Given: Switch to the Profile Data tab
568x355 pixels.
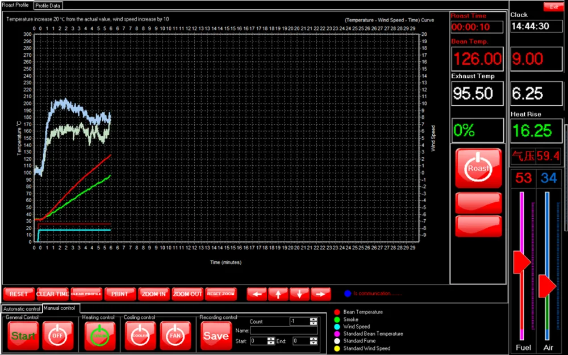Looking at the screenshot, I should tap(48, 5).
